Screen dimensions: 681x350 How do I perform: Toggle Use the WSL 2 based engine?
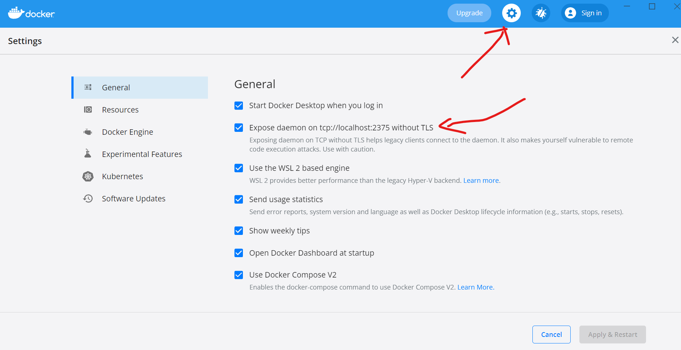[x=239, y=168]
